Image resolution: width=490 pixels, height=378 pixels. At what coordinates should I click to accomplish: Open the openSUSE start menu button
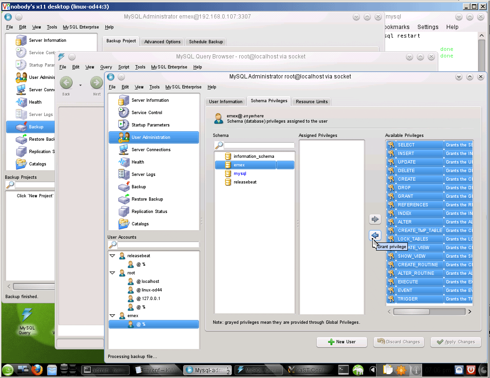coord(8,370)
